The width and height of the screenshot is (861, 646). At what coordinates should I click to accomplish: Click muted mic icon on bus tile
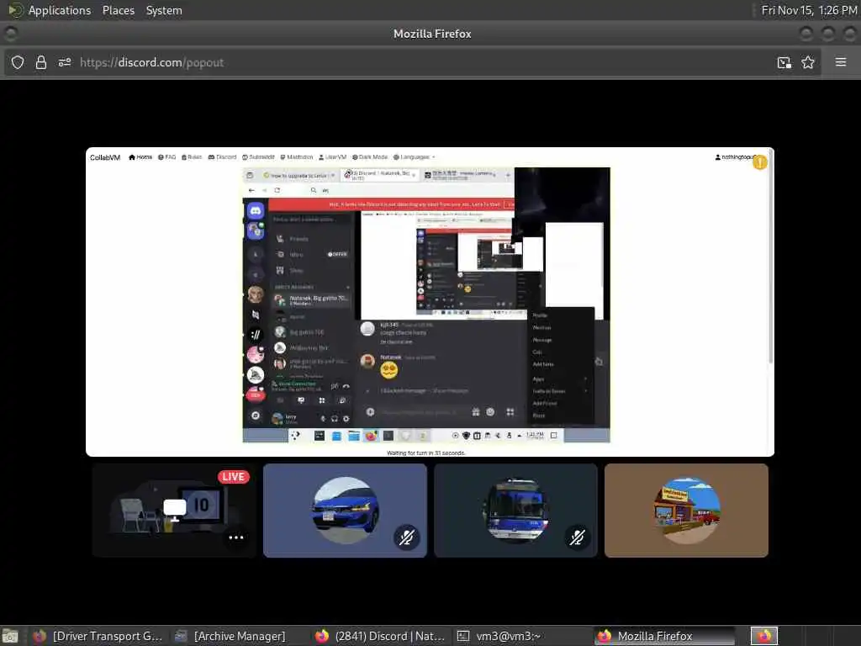(577, 537)
